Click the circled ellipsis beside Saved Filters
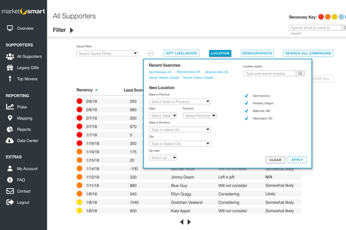 click(151, 53)
